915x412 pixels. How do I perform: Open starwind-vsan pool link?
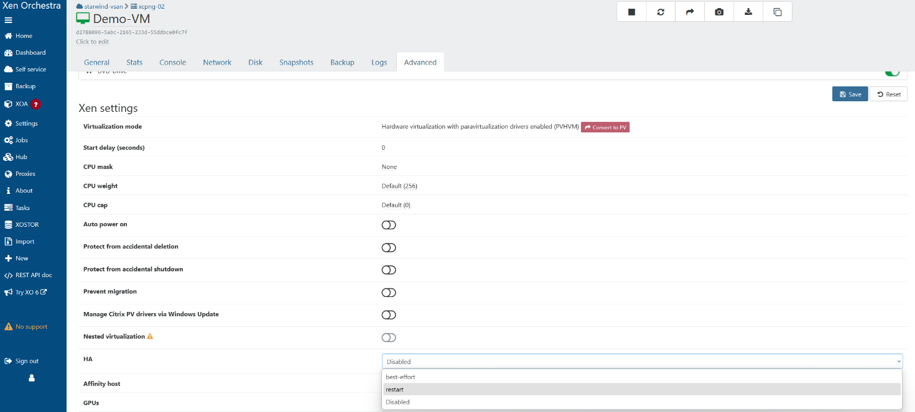click(x=100, y=6)
